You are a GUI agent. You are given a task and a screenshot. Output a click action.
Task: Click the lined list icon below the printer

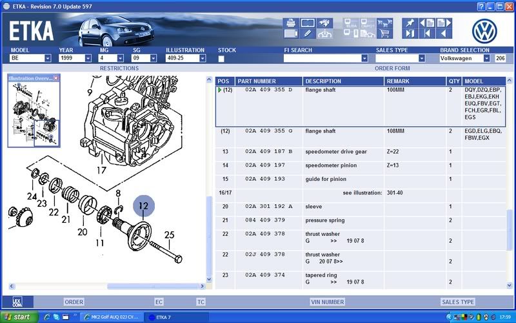pos(291,34)
